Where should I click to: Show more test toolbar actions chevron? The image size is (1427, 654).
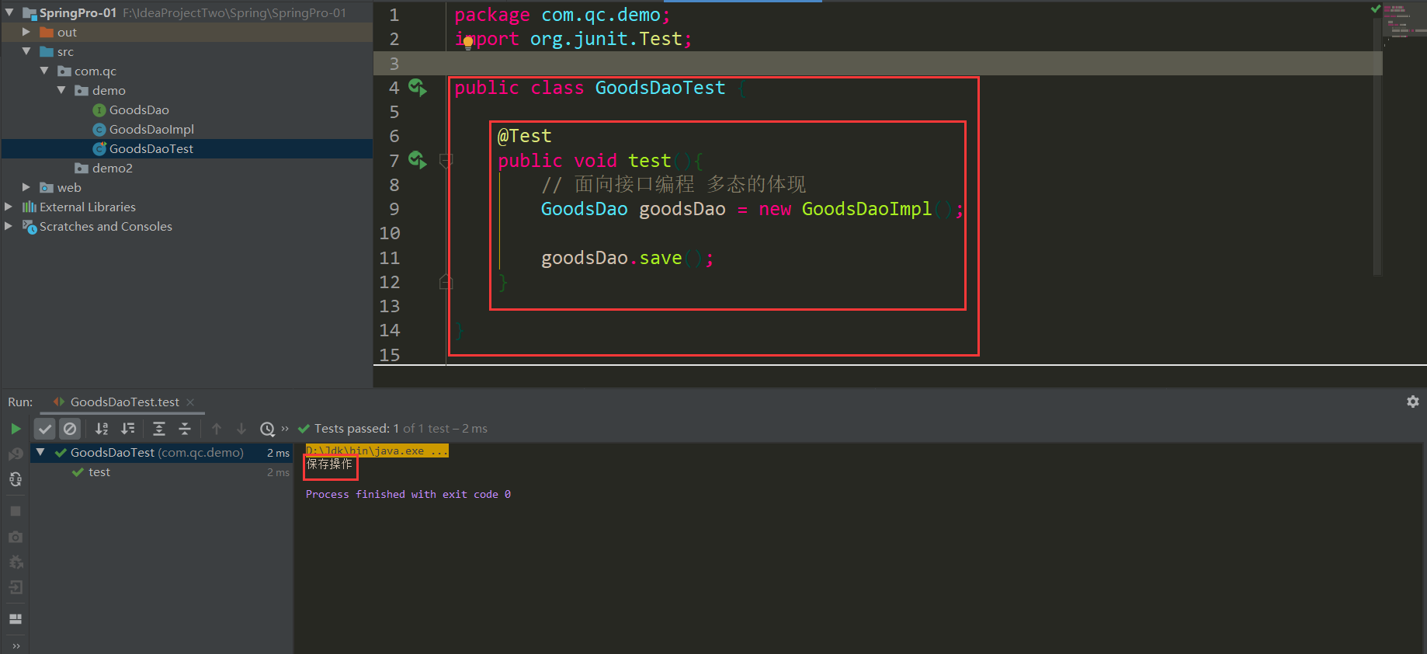[x=285, y=429]
